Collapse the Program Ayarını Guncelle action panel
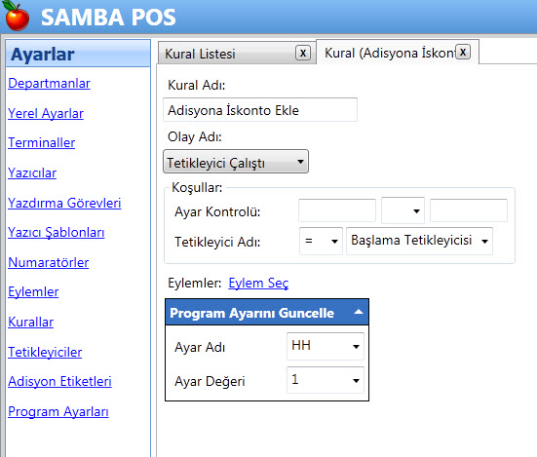The width and height of the screenshot is (537, 457). (x=359, y=312)
